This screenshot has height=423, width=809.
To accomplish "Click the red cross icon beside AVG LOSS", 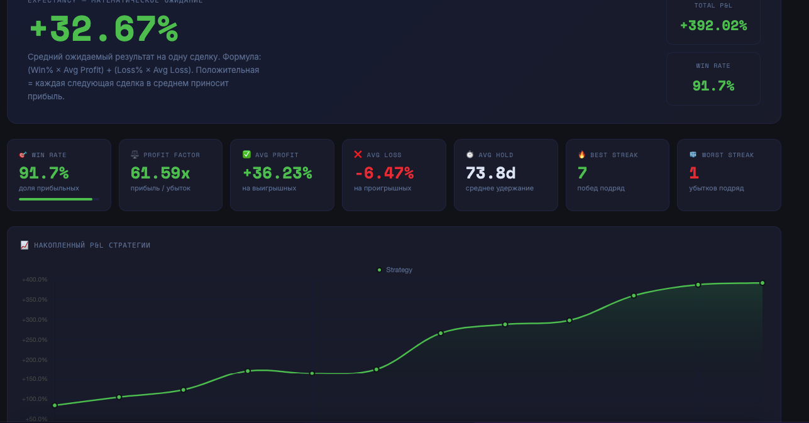I will coord(358,155).
